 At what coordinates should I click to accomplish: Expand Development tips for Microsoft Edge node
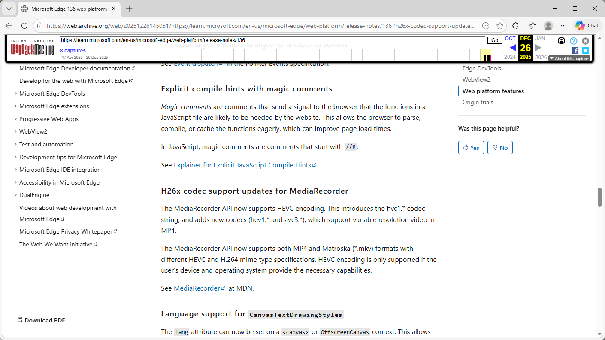(16, 157)
